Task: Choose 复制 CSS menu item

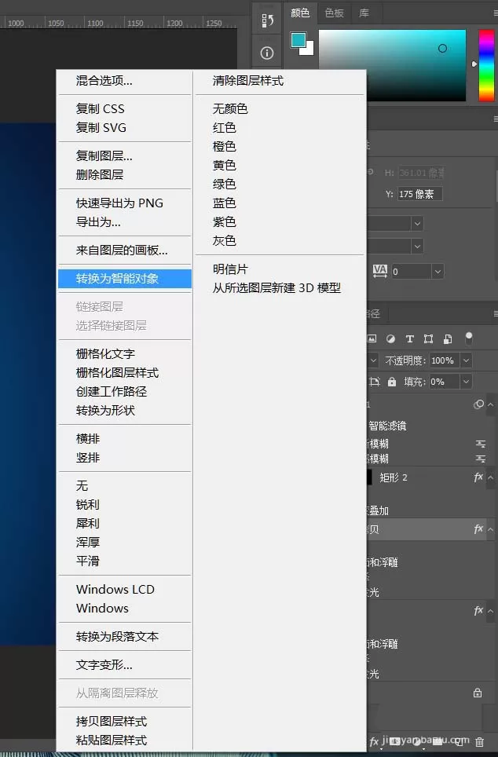Action: [125, 108]
